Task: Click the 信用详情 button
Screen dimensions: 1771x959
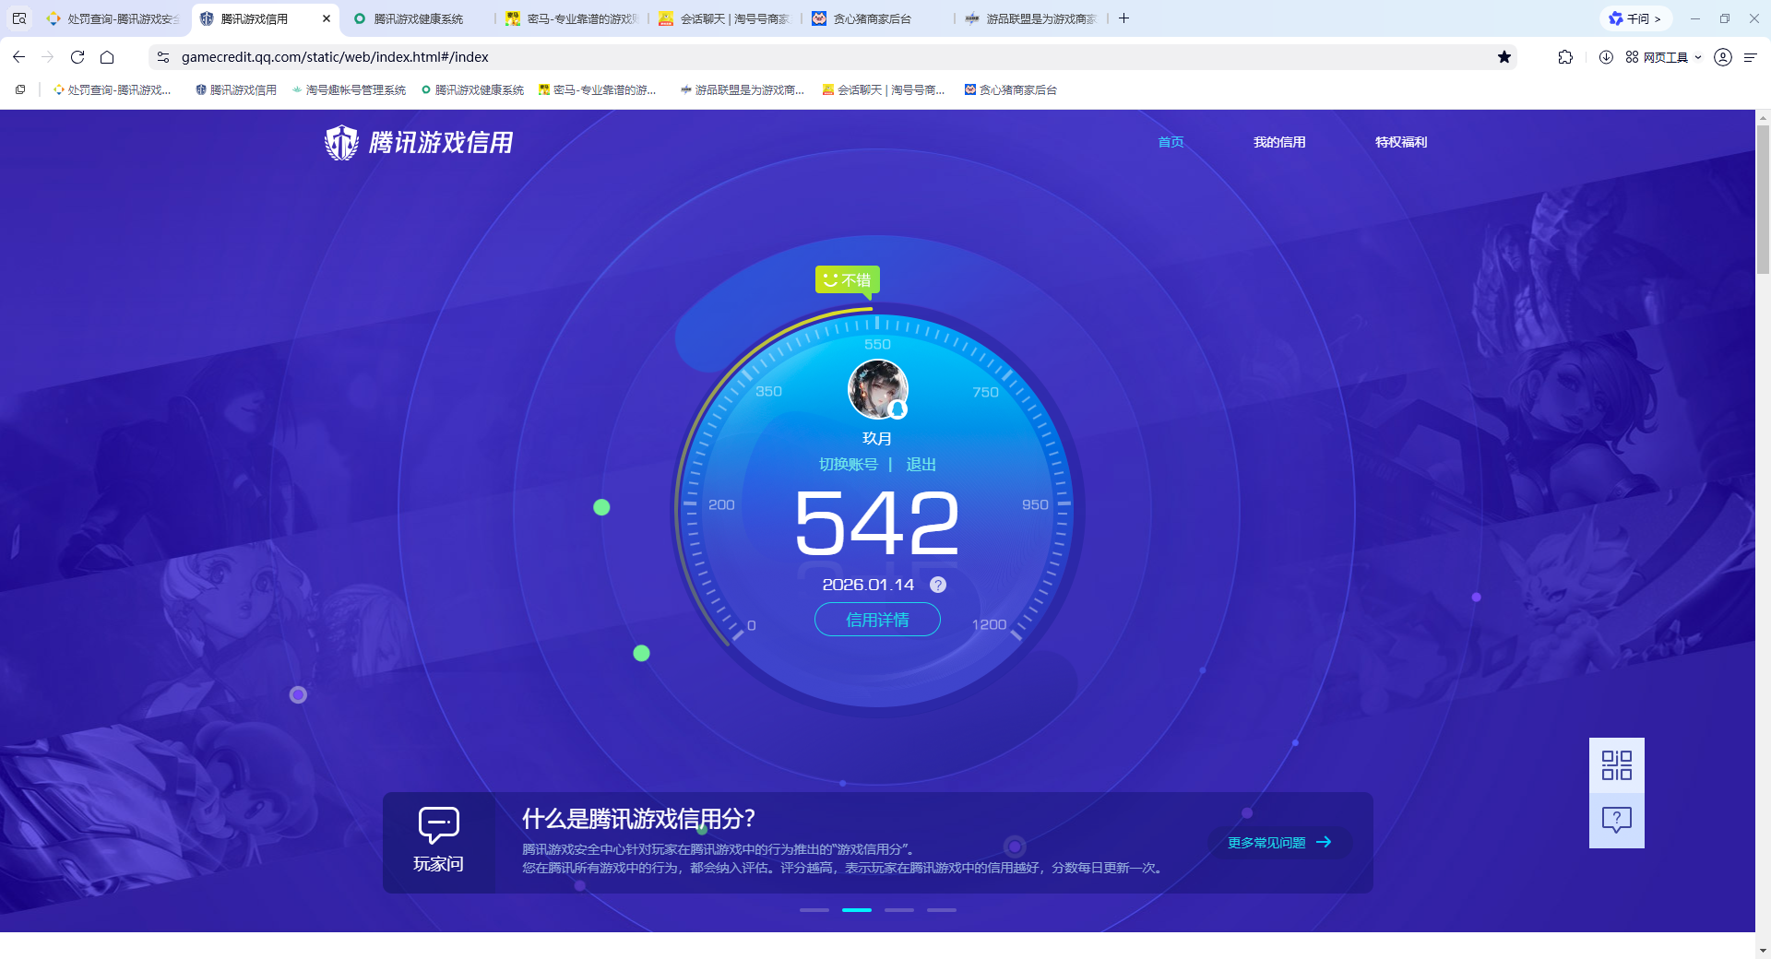Action: (x=876, y=619)
